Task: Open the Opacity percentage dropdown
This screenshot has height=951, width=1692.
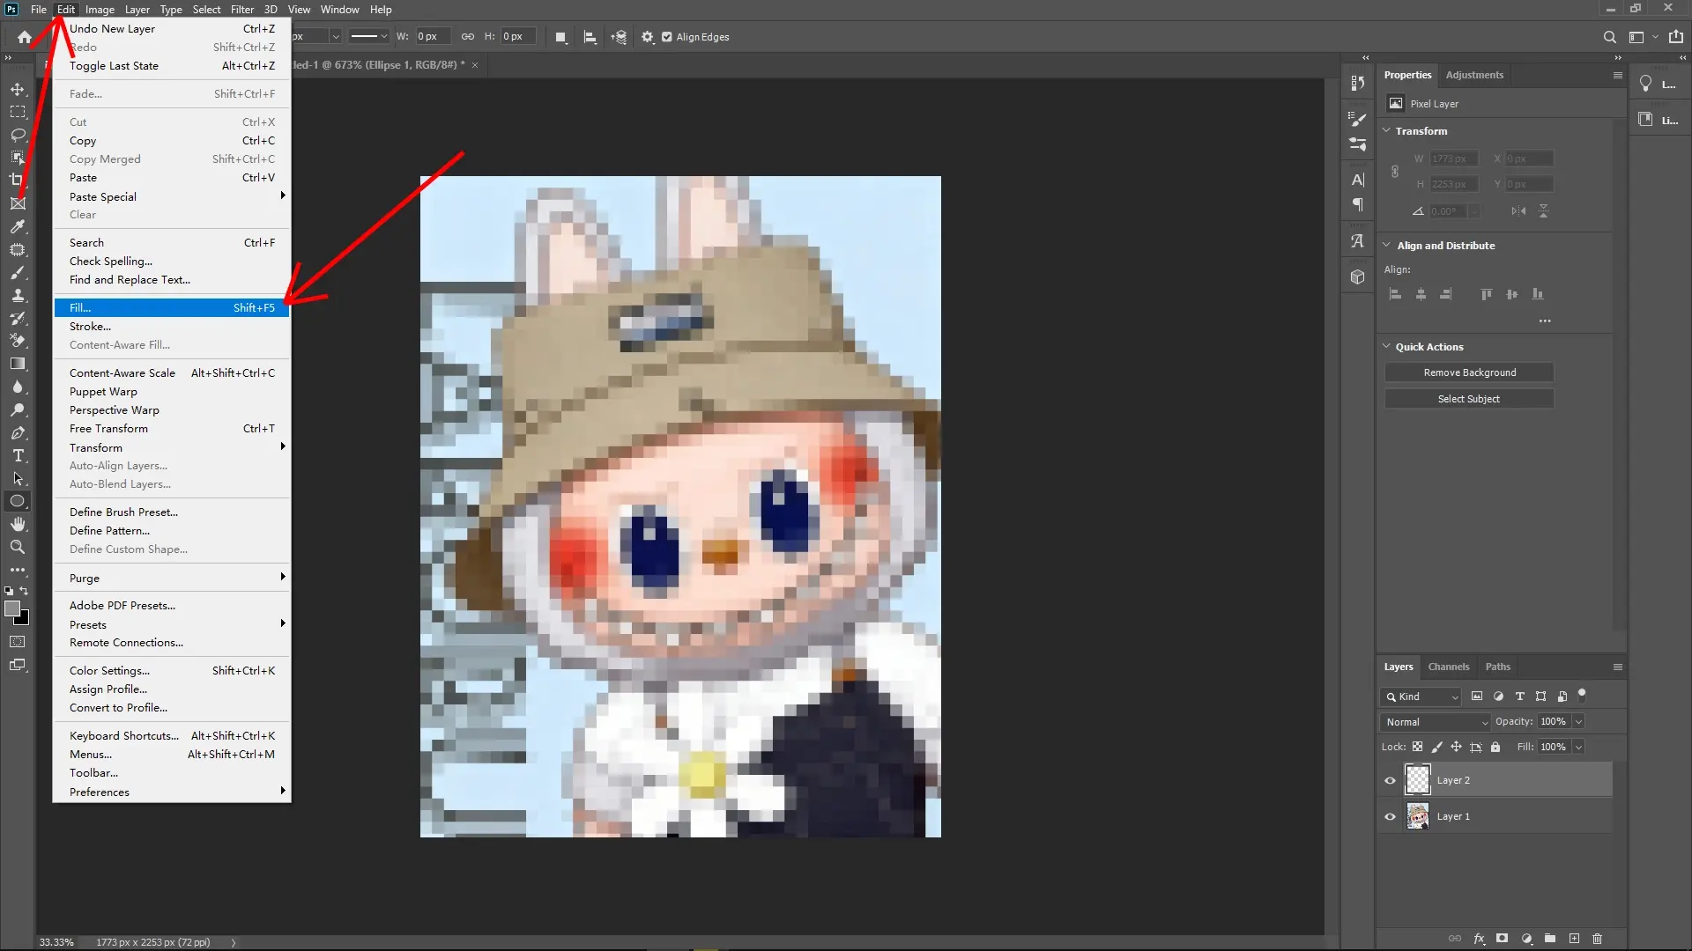Action: pyautogui.click(x=1577, y=721)
